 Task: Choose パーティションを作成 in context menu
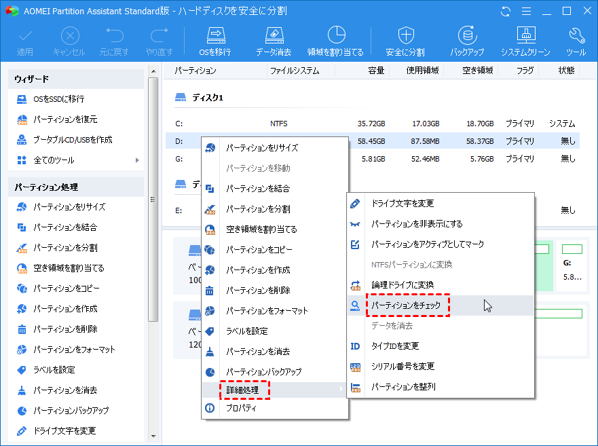click(275, 270)
